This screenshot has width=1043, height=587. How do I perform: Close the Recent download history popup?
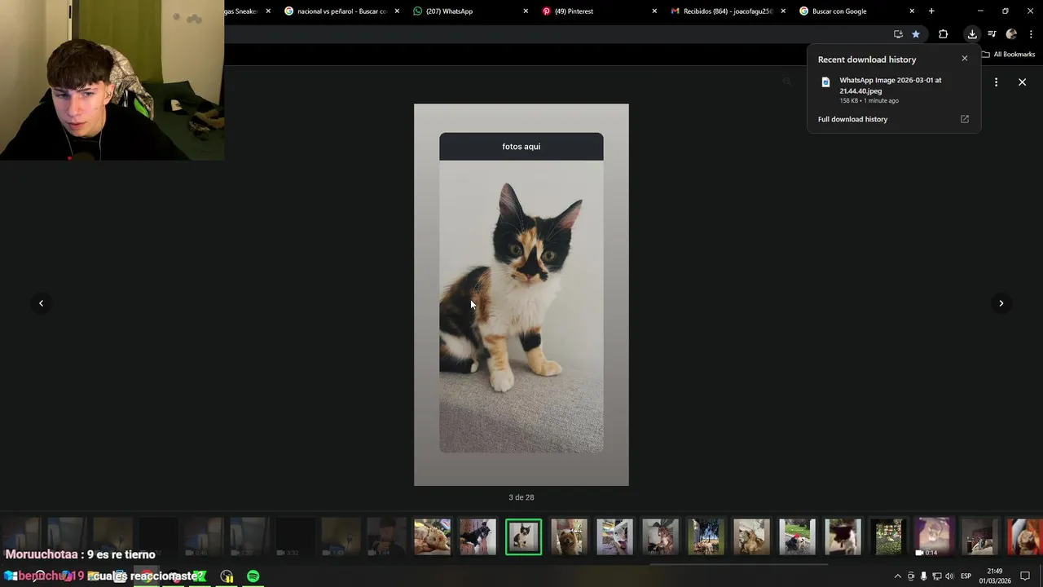(965, 59)
